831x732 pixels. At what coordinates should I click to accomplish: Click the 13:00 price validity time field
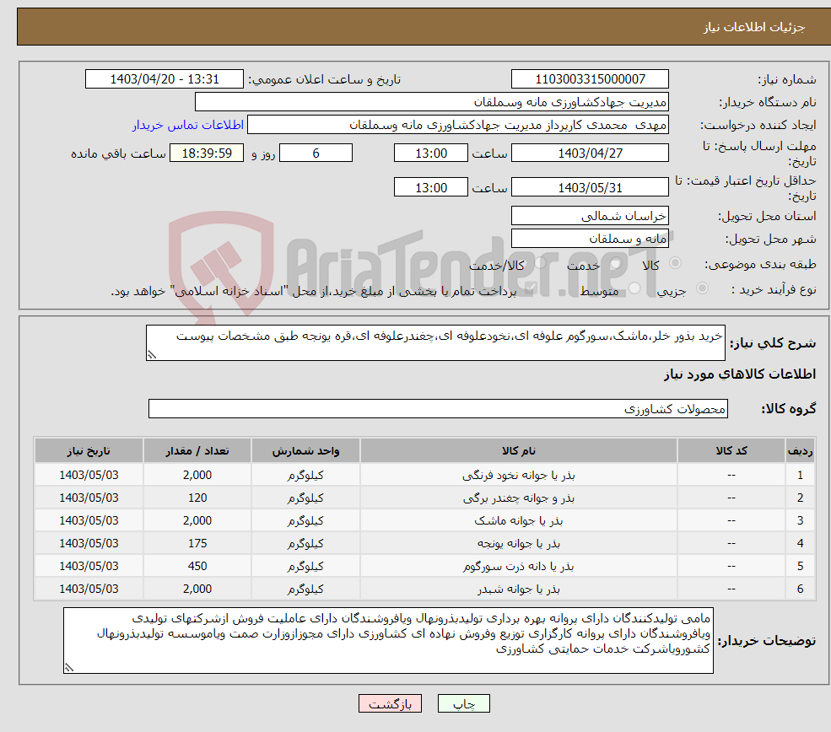tap(431, 187)
